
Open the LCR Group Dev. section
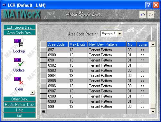click(x=20, y=27)
